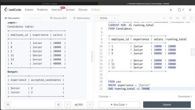Click the pane divider handle

point(94,56)
